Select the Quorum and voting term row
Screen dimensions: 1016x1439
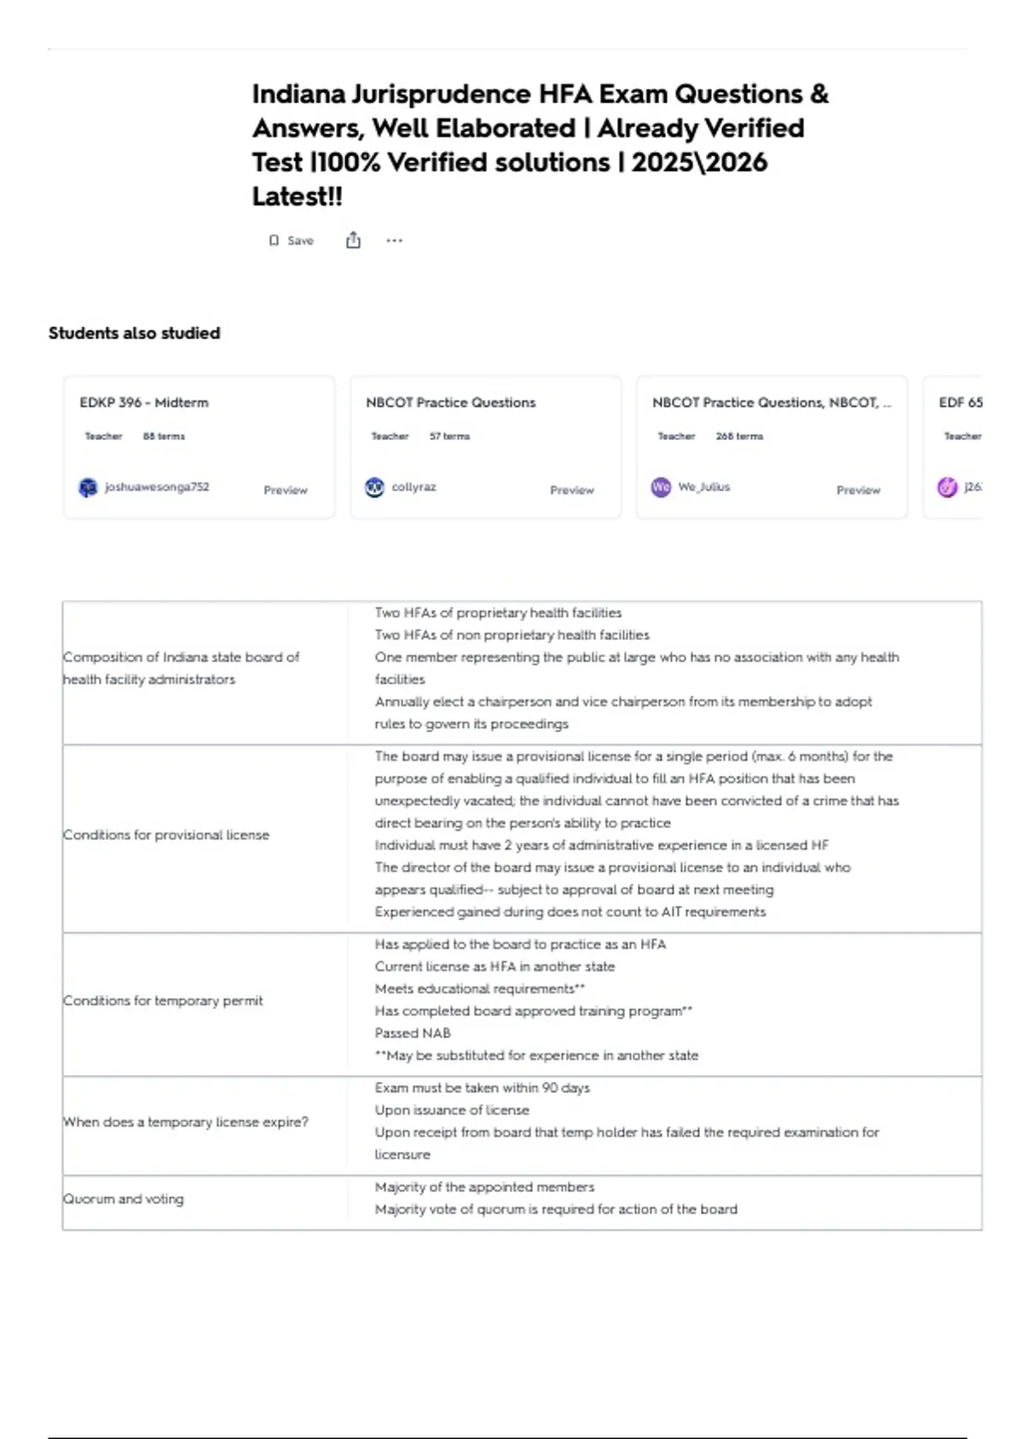click(522, 1199)
